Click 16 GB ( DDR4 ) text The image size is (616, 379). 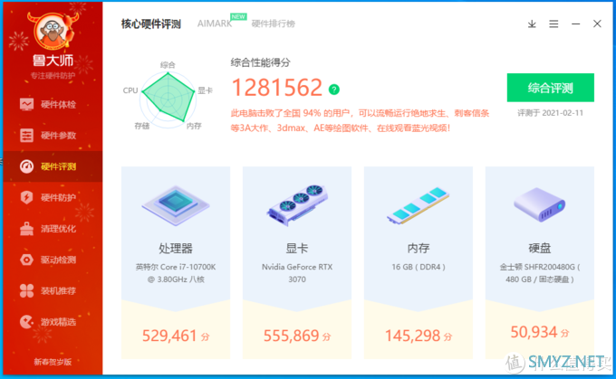[x=419, y=267]
